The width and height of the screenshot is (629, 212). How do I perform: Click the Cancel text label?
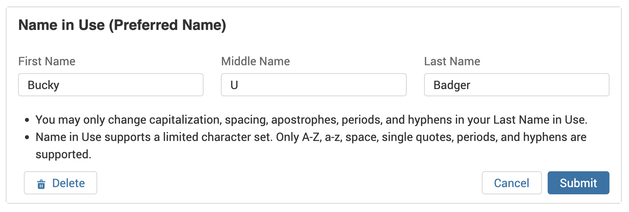512,183
